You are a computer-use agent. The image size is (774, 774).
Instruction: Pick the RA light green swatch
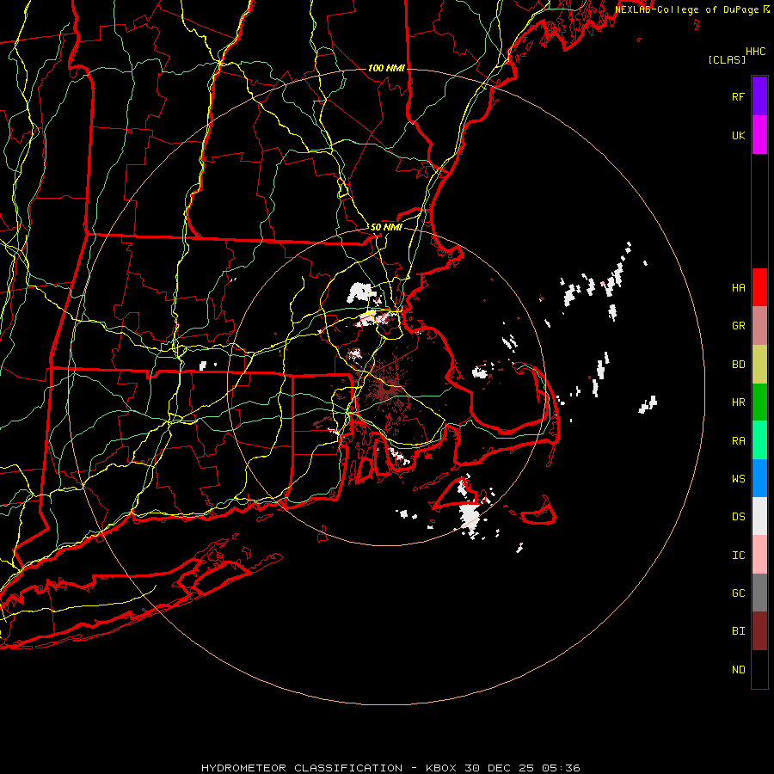[759, 440]
